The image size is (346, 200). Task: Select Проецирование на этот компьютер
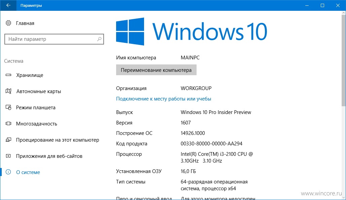pos(58,140)
